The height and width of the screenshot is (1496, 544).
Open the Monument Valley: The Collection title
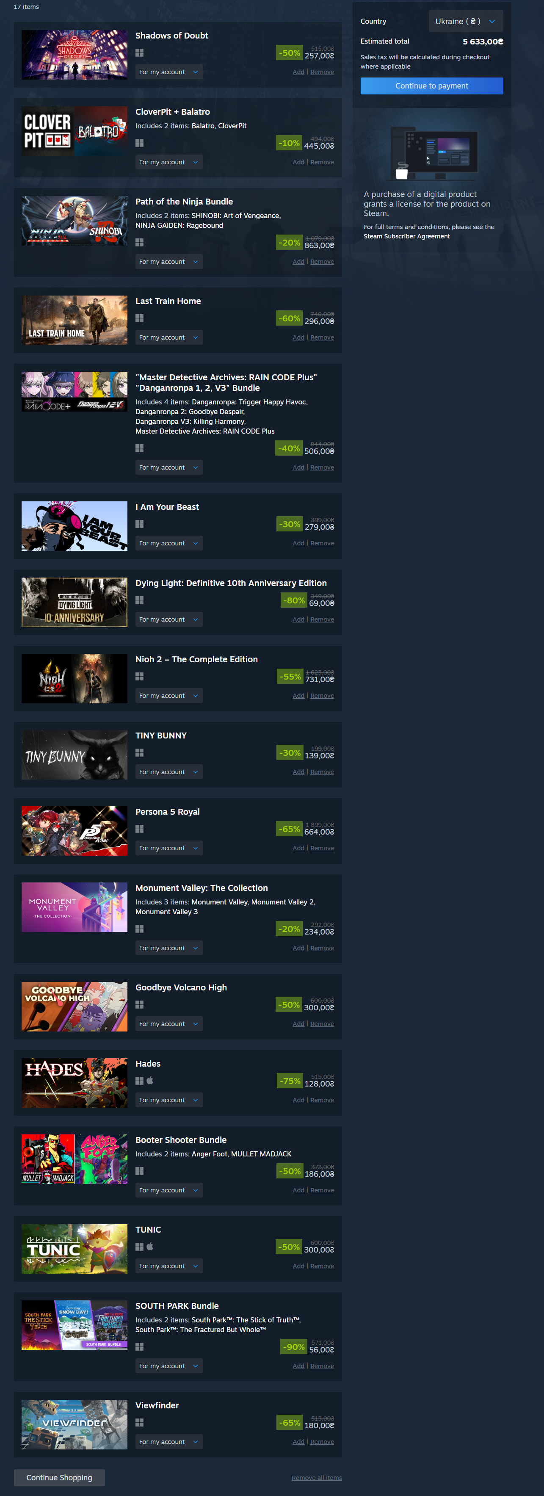(202, 888)
